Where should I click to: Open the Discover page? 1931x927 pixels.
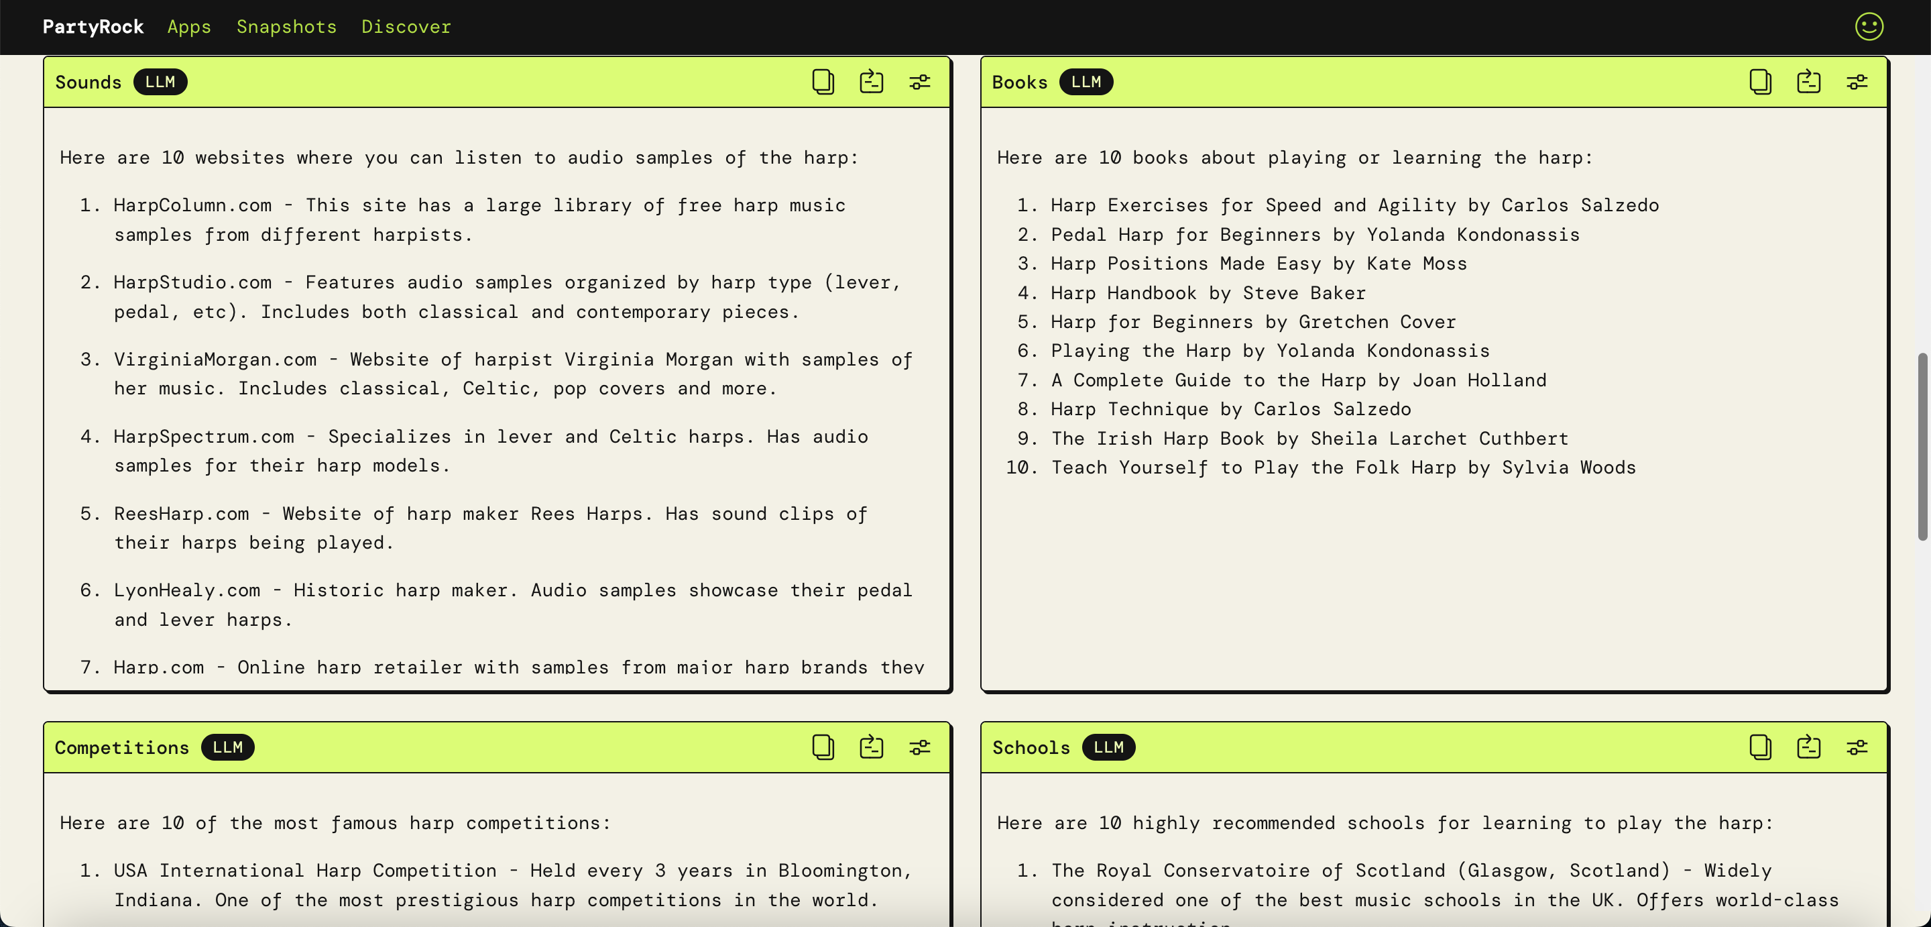[x=406, y=27]
